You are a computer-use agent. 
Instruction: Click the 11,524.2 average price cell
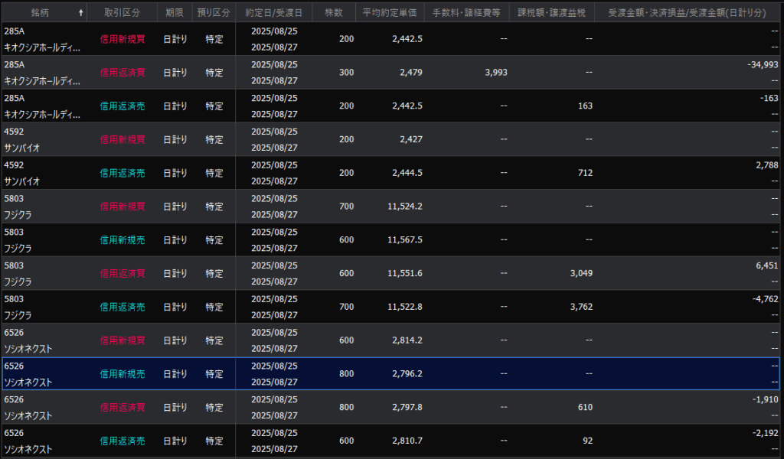405,207
